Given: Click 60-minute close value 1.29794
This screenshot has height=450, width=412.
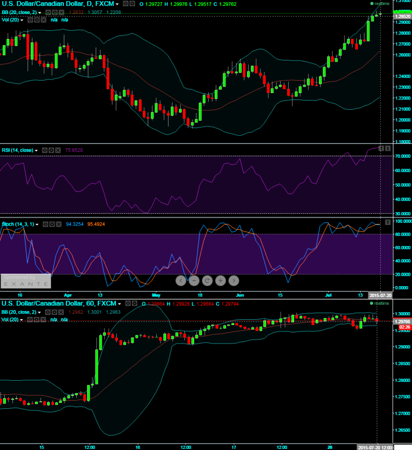Looking at the screenshot, I should [230, 304].
